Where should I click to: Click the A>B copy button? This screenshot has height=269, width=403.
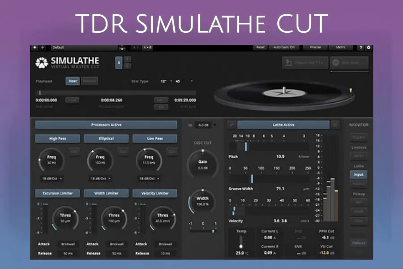coord(147,48)
